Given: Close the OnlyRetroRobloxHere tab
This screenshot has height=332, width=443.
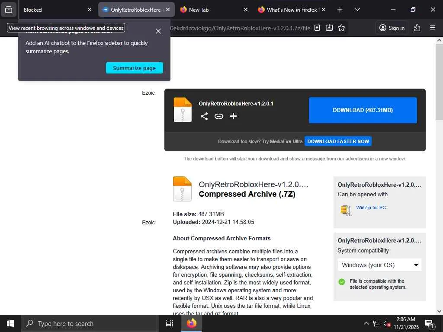Looking at the screenshot, I should tap(168, 10).
